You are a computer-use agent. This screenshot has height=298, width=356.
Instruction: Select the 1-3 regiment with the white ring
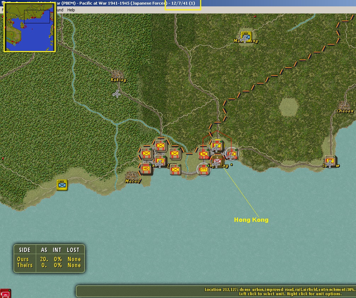click(204, 169)
